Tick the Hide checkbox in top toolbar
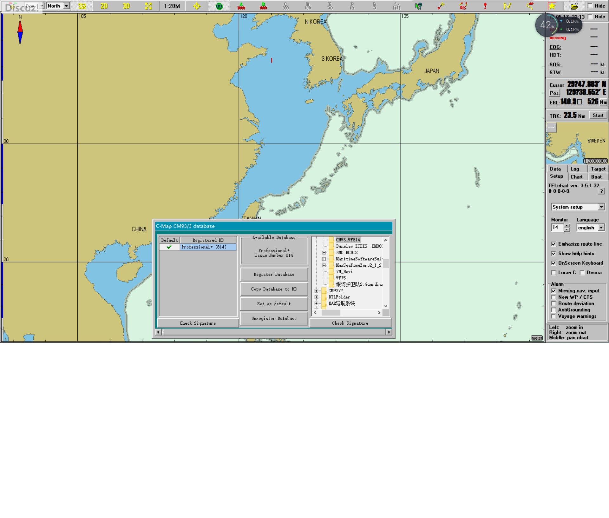609x518 pixels. [x=590, y=6]
